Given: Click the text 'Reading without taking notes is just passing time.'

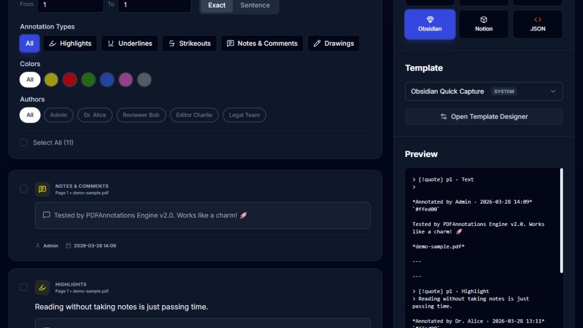Looking at the screenshot, I should click(x=121, y=307).
